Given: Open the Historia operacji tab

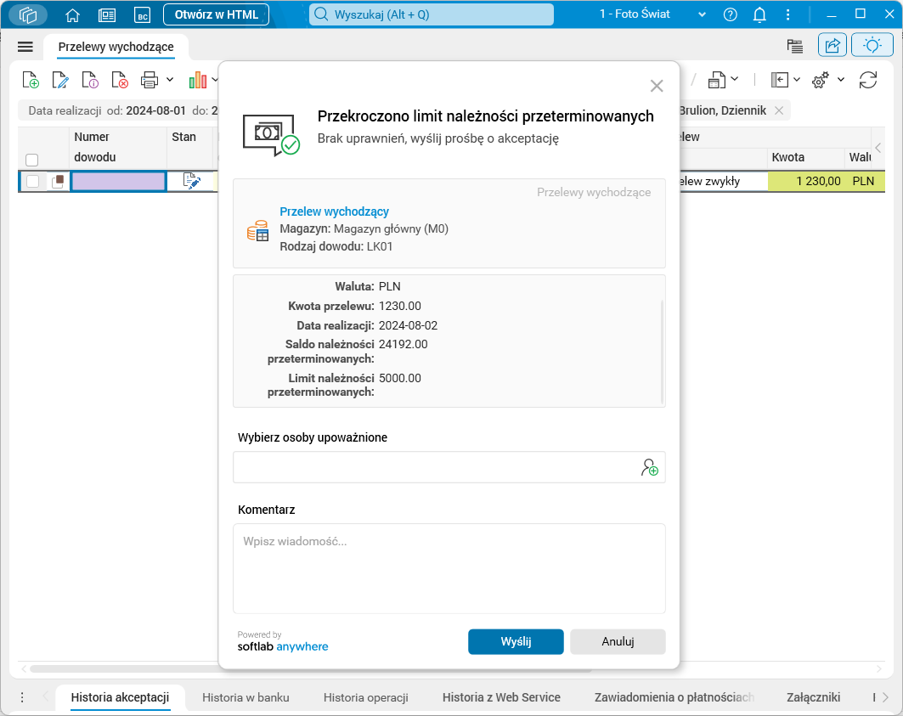Looking at the screenshot, I should coord(366,697).
